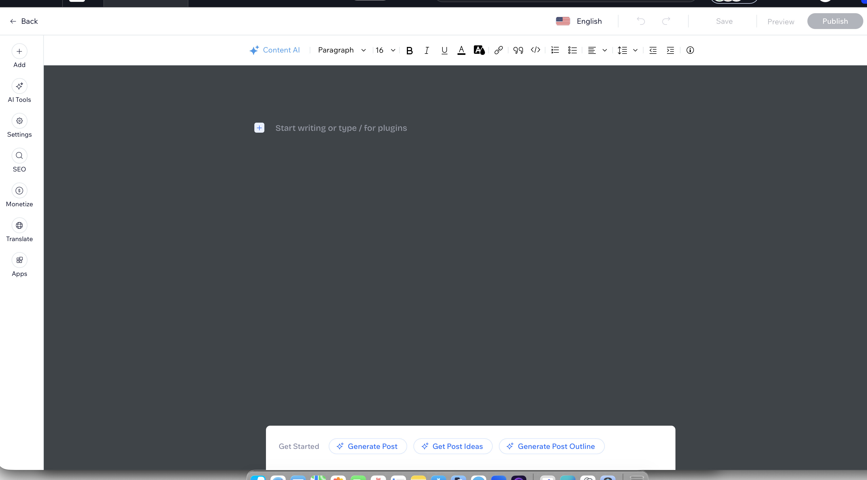
Task: Increase paragraph indent
Action: pyautogui.click(x=670, y=50)
